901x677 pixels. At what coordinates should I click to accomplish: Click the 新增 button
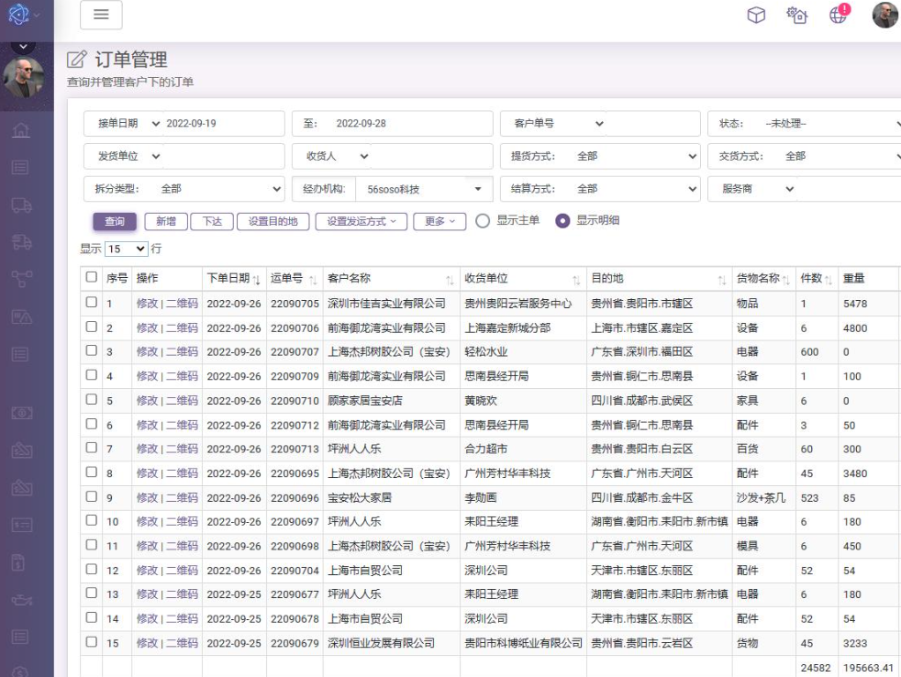pyautogui.click(x=166, y=222)
